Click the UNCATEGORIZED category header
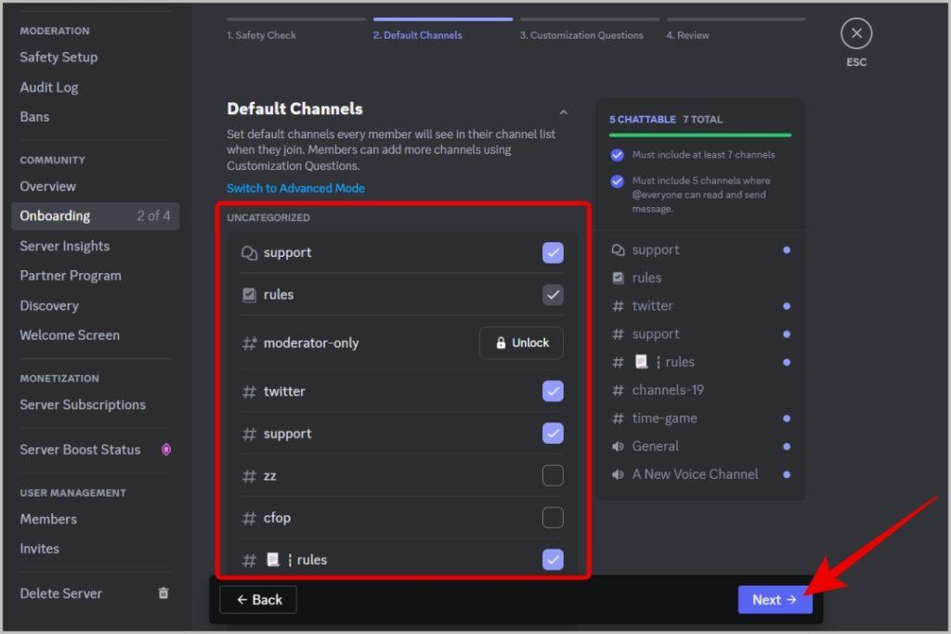This screenshot has height=634, width=951. coord(268,217)
